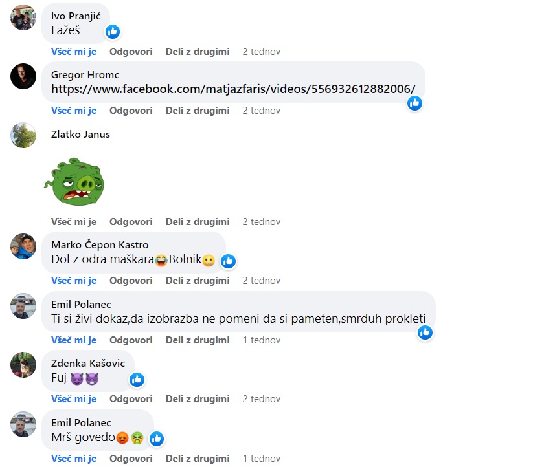Viewport: 544px width, 467px height.
Task: Click "Deli z drugimi" under Ivo Pranjić's comment
Action: coord(198,52)
